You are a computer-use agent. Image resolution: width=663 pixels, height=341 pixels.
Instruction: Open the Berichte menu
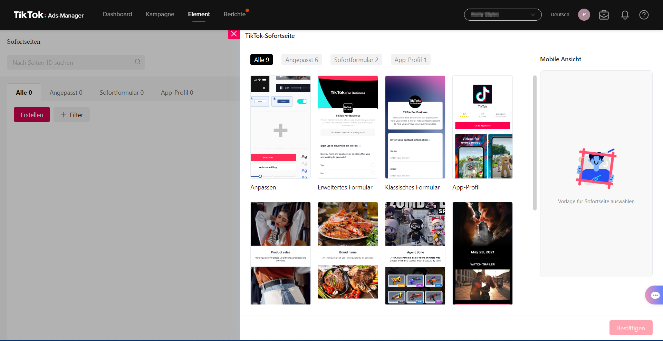pyautogui.click(x=234, y=14)
